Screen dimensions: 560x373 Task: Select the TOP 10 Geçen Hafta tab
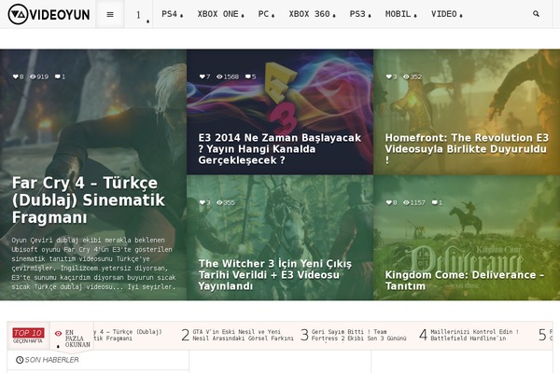click(x=29, y=335)
